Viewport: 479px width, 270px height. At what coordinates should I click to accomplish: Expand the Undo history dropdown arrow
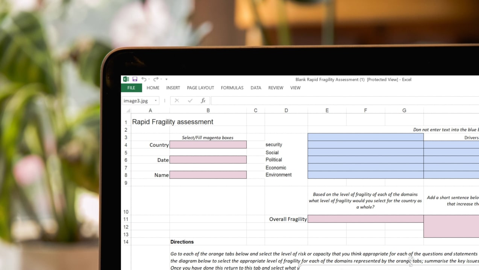point(149,79)
